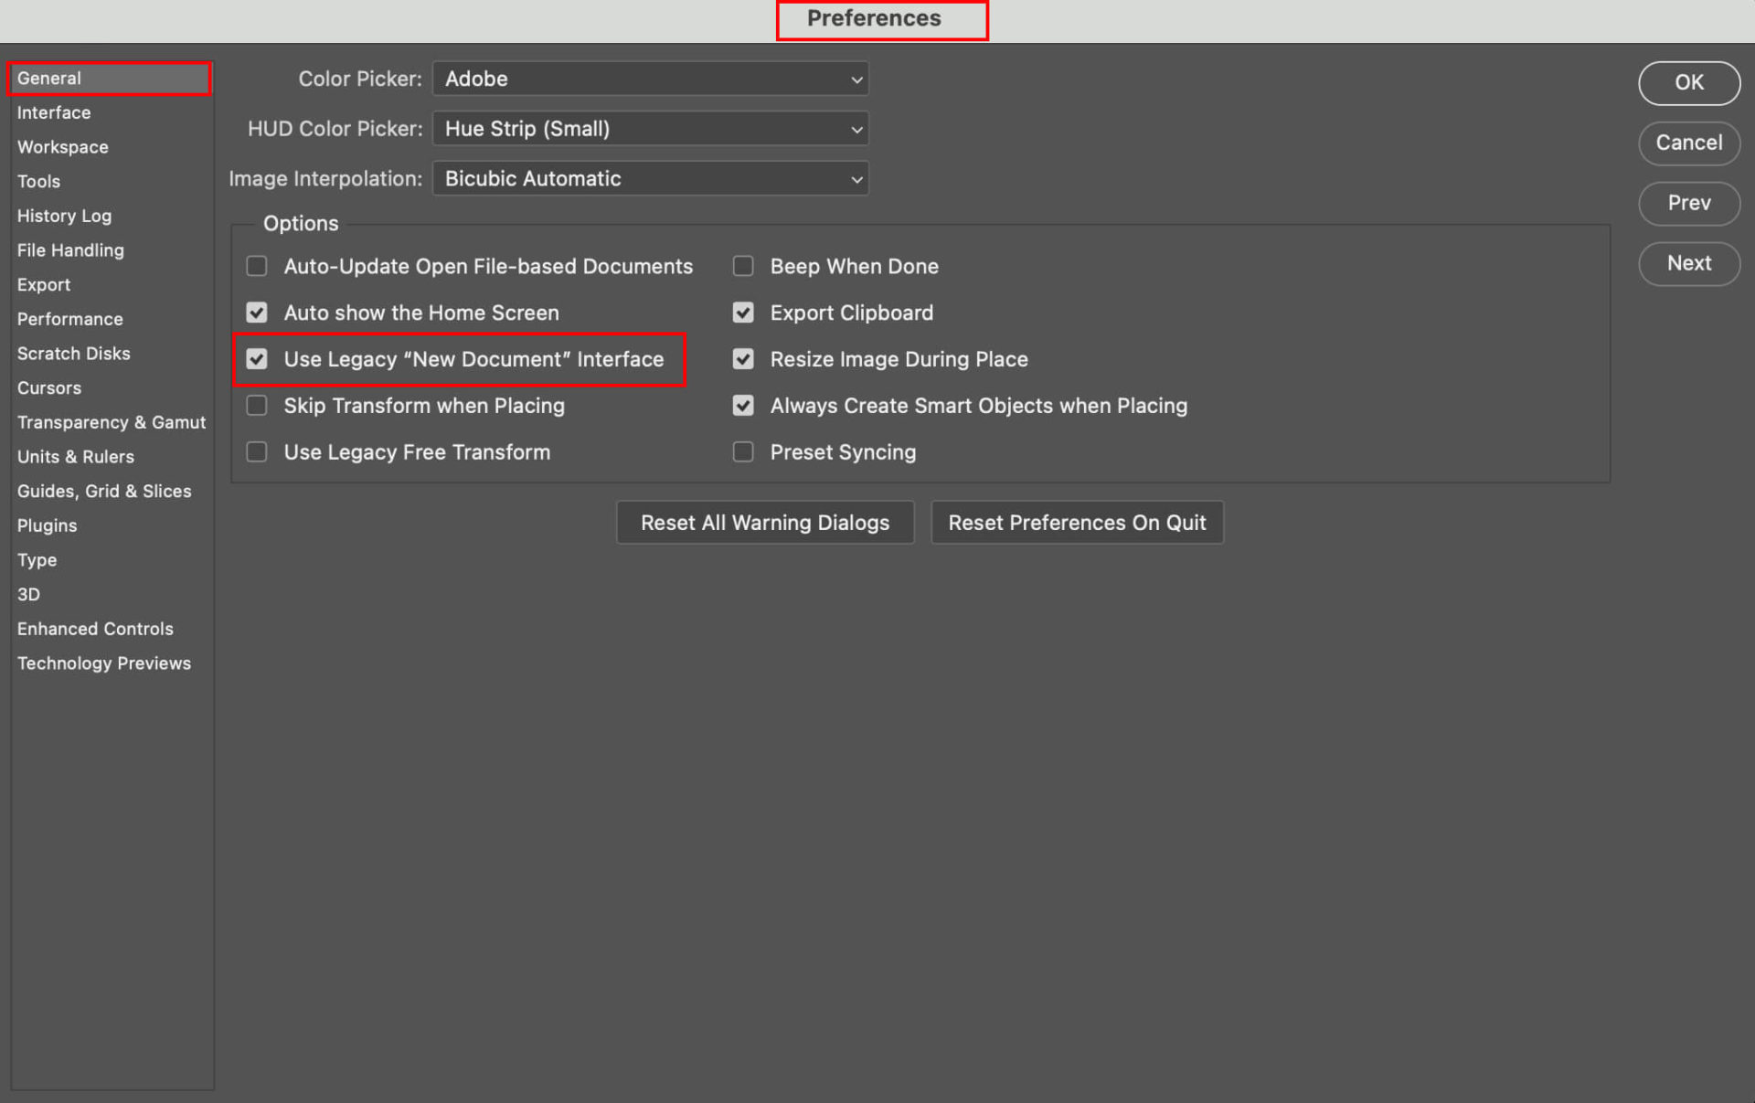The height and width of the screenshot is (1103, 1755).
Task: Disable Export Clipboard
Action: point(743,313)
